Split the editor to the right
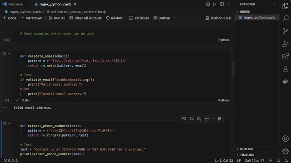The height and width of the screenshot is (163, 291). tap(222, 4)
